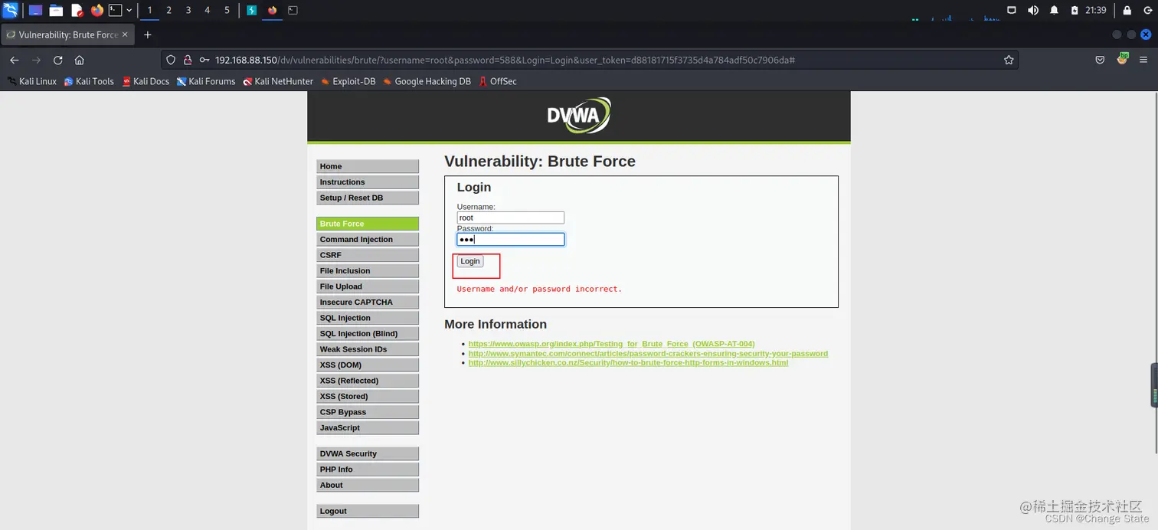Open the OffSec bookmark
1158x530 pixels.
[497, 81]
